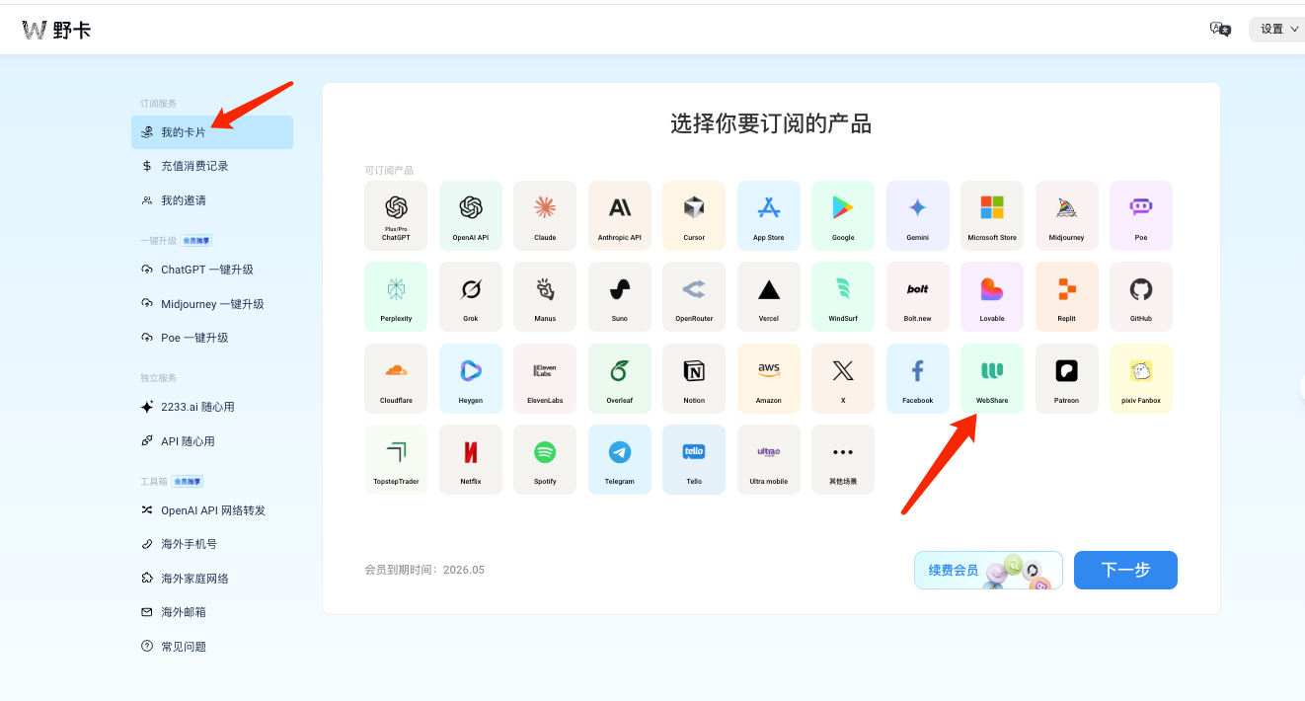Pick the Spotify tile
The height and width of the screenshot is (701, 1305).
pyautogui.click(x=545, y=459)
